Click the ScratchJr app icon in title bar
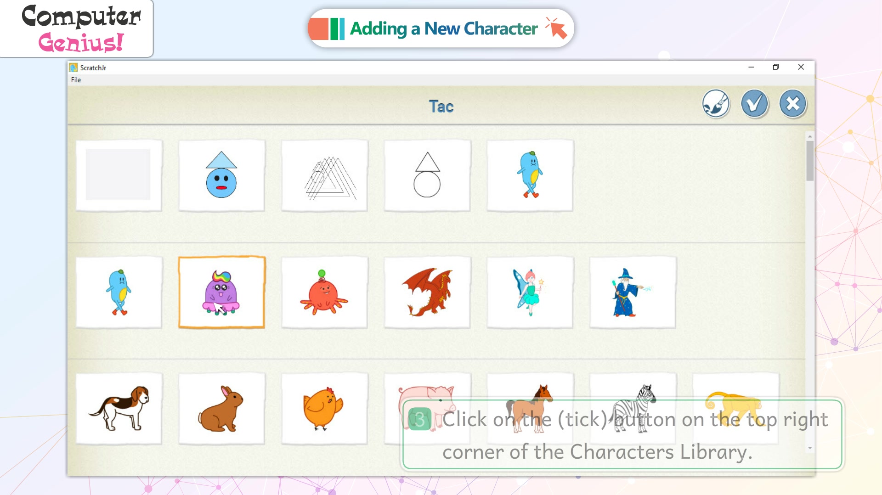882x495 pixels. [x=73, y=67]
